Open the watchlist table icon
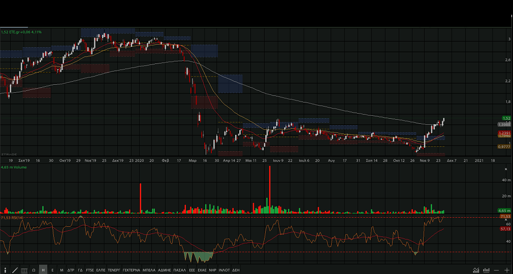The width and height of the screenshot is (513, 274). tap(24, 270)
